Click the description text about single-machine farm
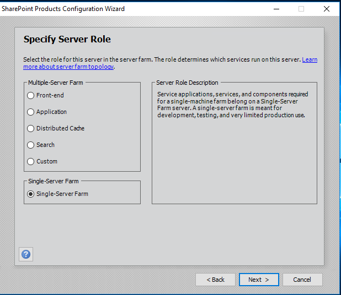 [x=232, y=105]
